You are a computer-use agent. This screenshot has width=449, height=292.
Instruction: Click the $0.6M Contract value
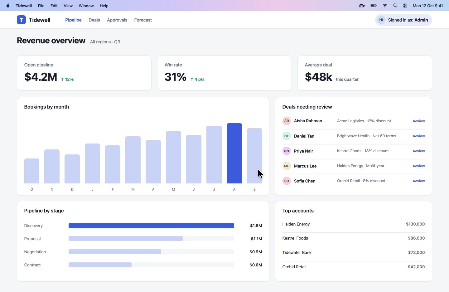(x=256, y=265)
